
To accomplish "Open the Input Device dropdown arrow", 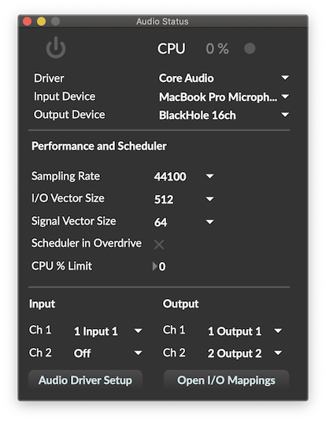I will pyautogui.click(x=285, y=96).
